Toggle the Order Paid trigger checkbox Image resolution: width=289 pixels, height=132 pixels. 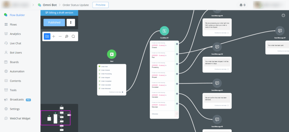click(99, 67)
